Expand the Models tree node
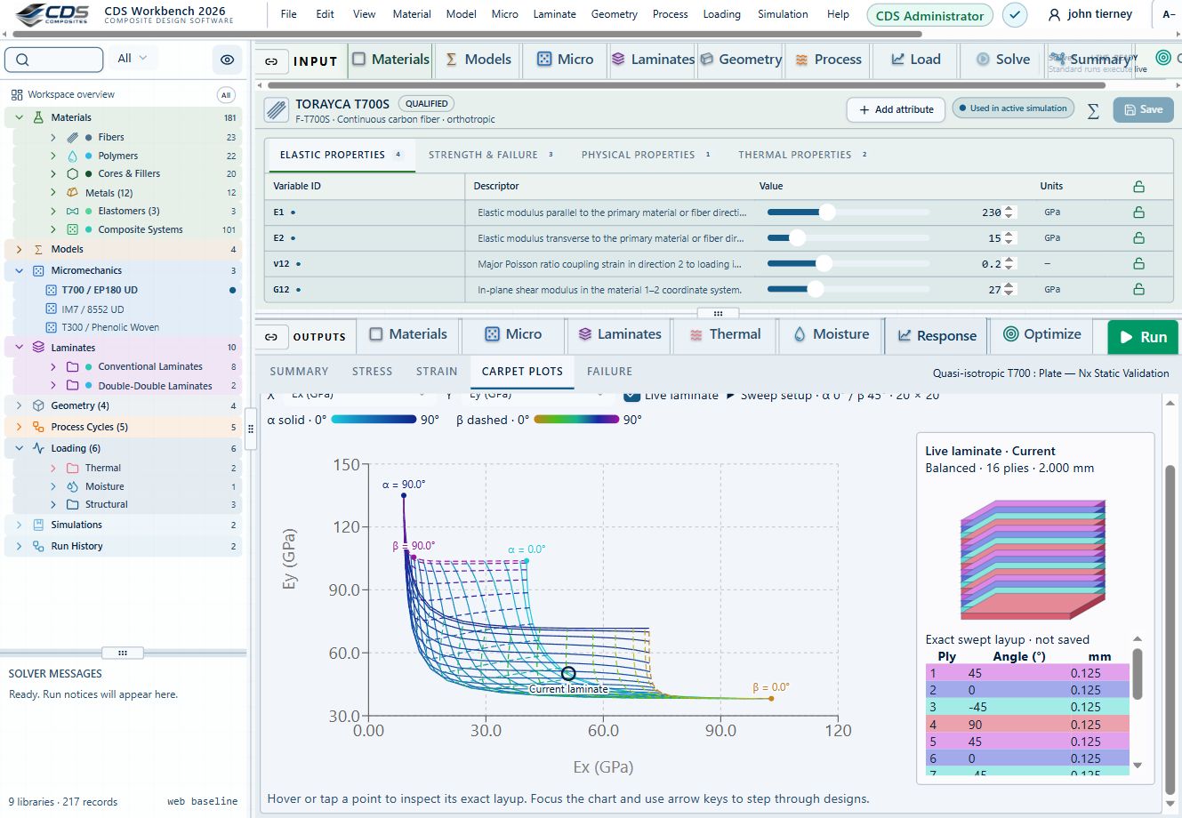This screenshot has width=1182, height=818. pos(20,250)
